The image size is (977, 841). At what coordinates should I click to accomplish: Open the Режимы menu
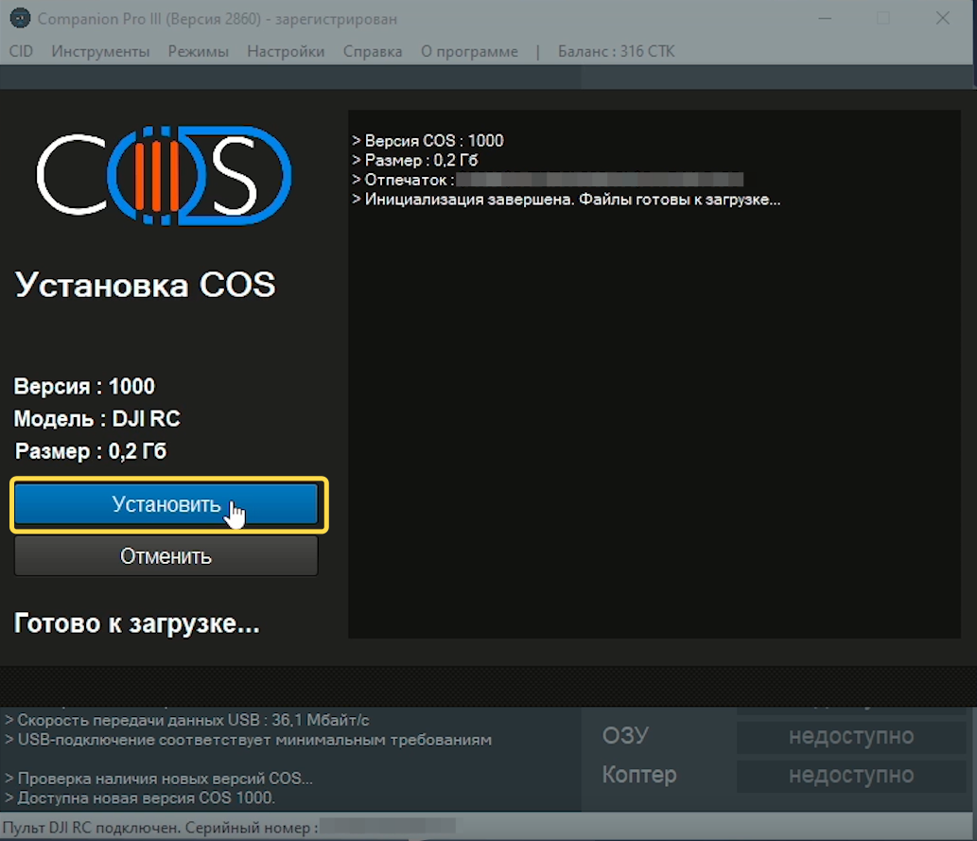click(x=198, y=51)
